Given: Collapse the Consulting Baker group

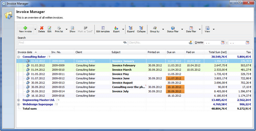Looking at the screenshot, I should point(18,57).
